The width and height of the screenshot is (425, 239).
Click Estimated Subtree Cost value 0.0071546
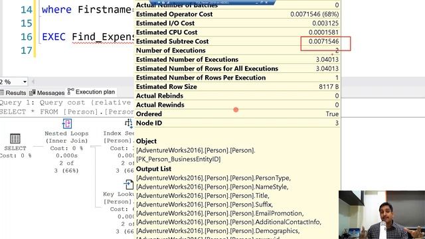pos(323,41)
